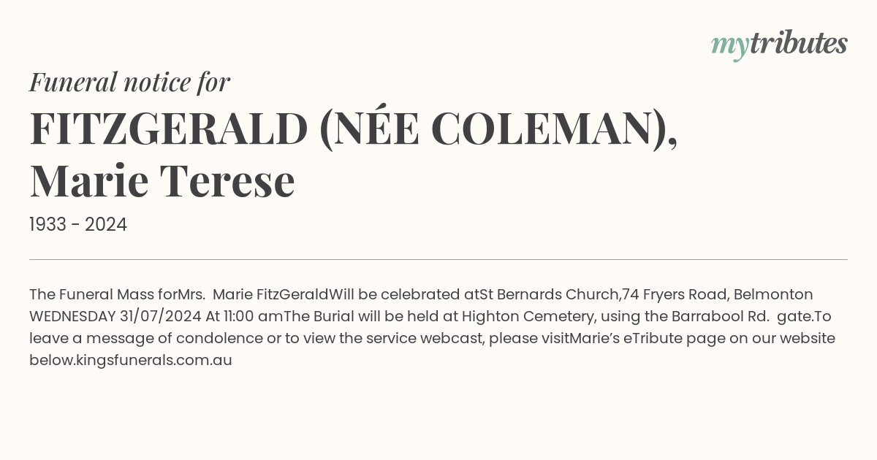
Task: Click the green "my" part of logo
Action: tap(730, 46)
